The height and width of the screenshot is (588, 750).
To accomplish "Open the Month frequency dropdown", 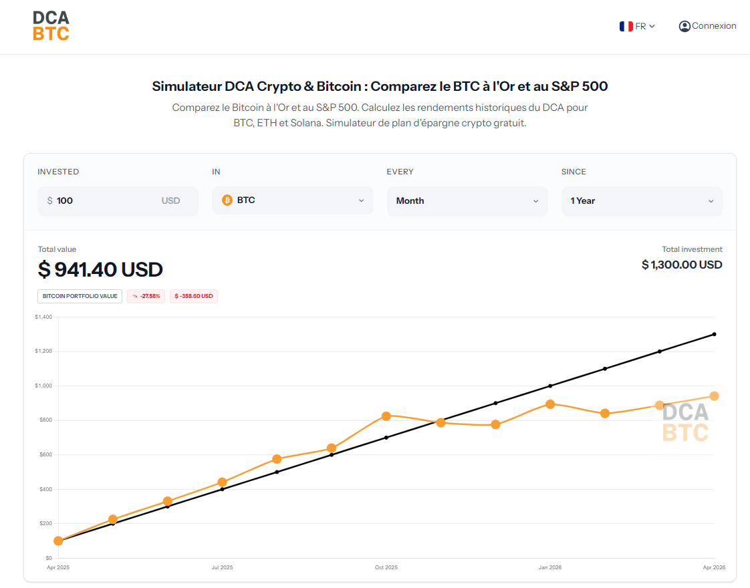I will click(x=467, y=200).
